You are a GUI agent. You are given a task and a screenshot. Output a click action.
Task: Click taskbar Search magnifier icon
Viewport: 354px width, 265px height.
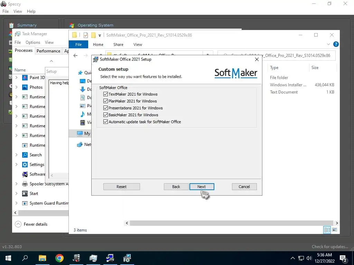pos(25,258)
